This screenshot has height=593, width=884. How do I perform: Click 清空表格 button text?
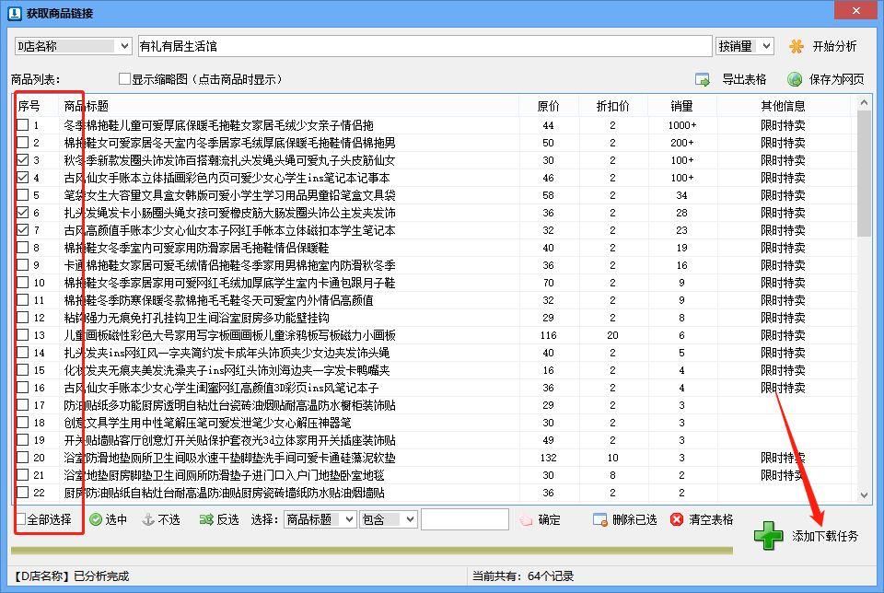coord(711,519)
